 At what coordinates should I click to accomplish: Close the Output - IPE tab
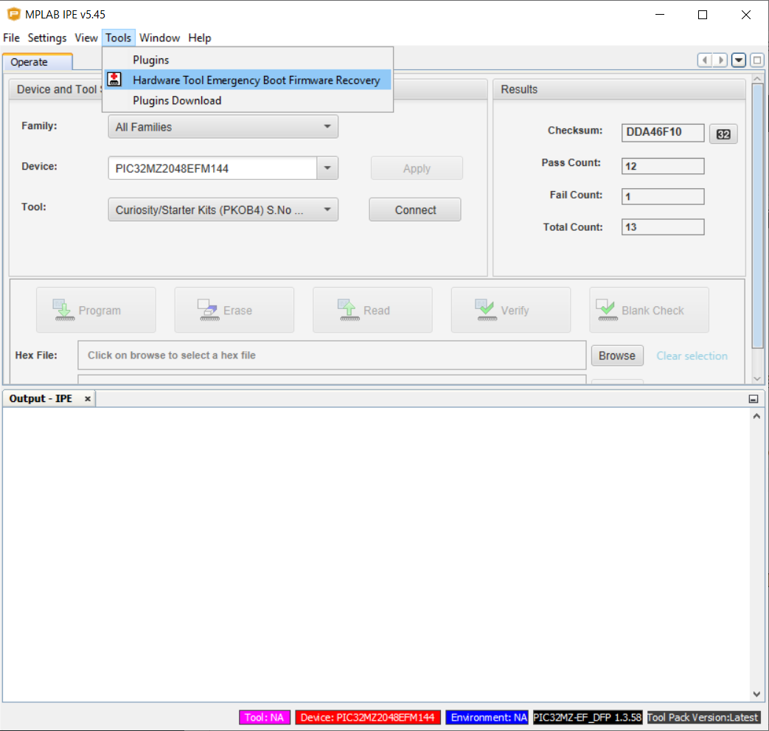tap(87, 399)
